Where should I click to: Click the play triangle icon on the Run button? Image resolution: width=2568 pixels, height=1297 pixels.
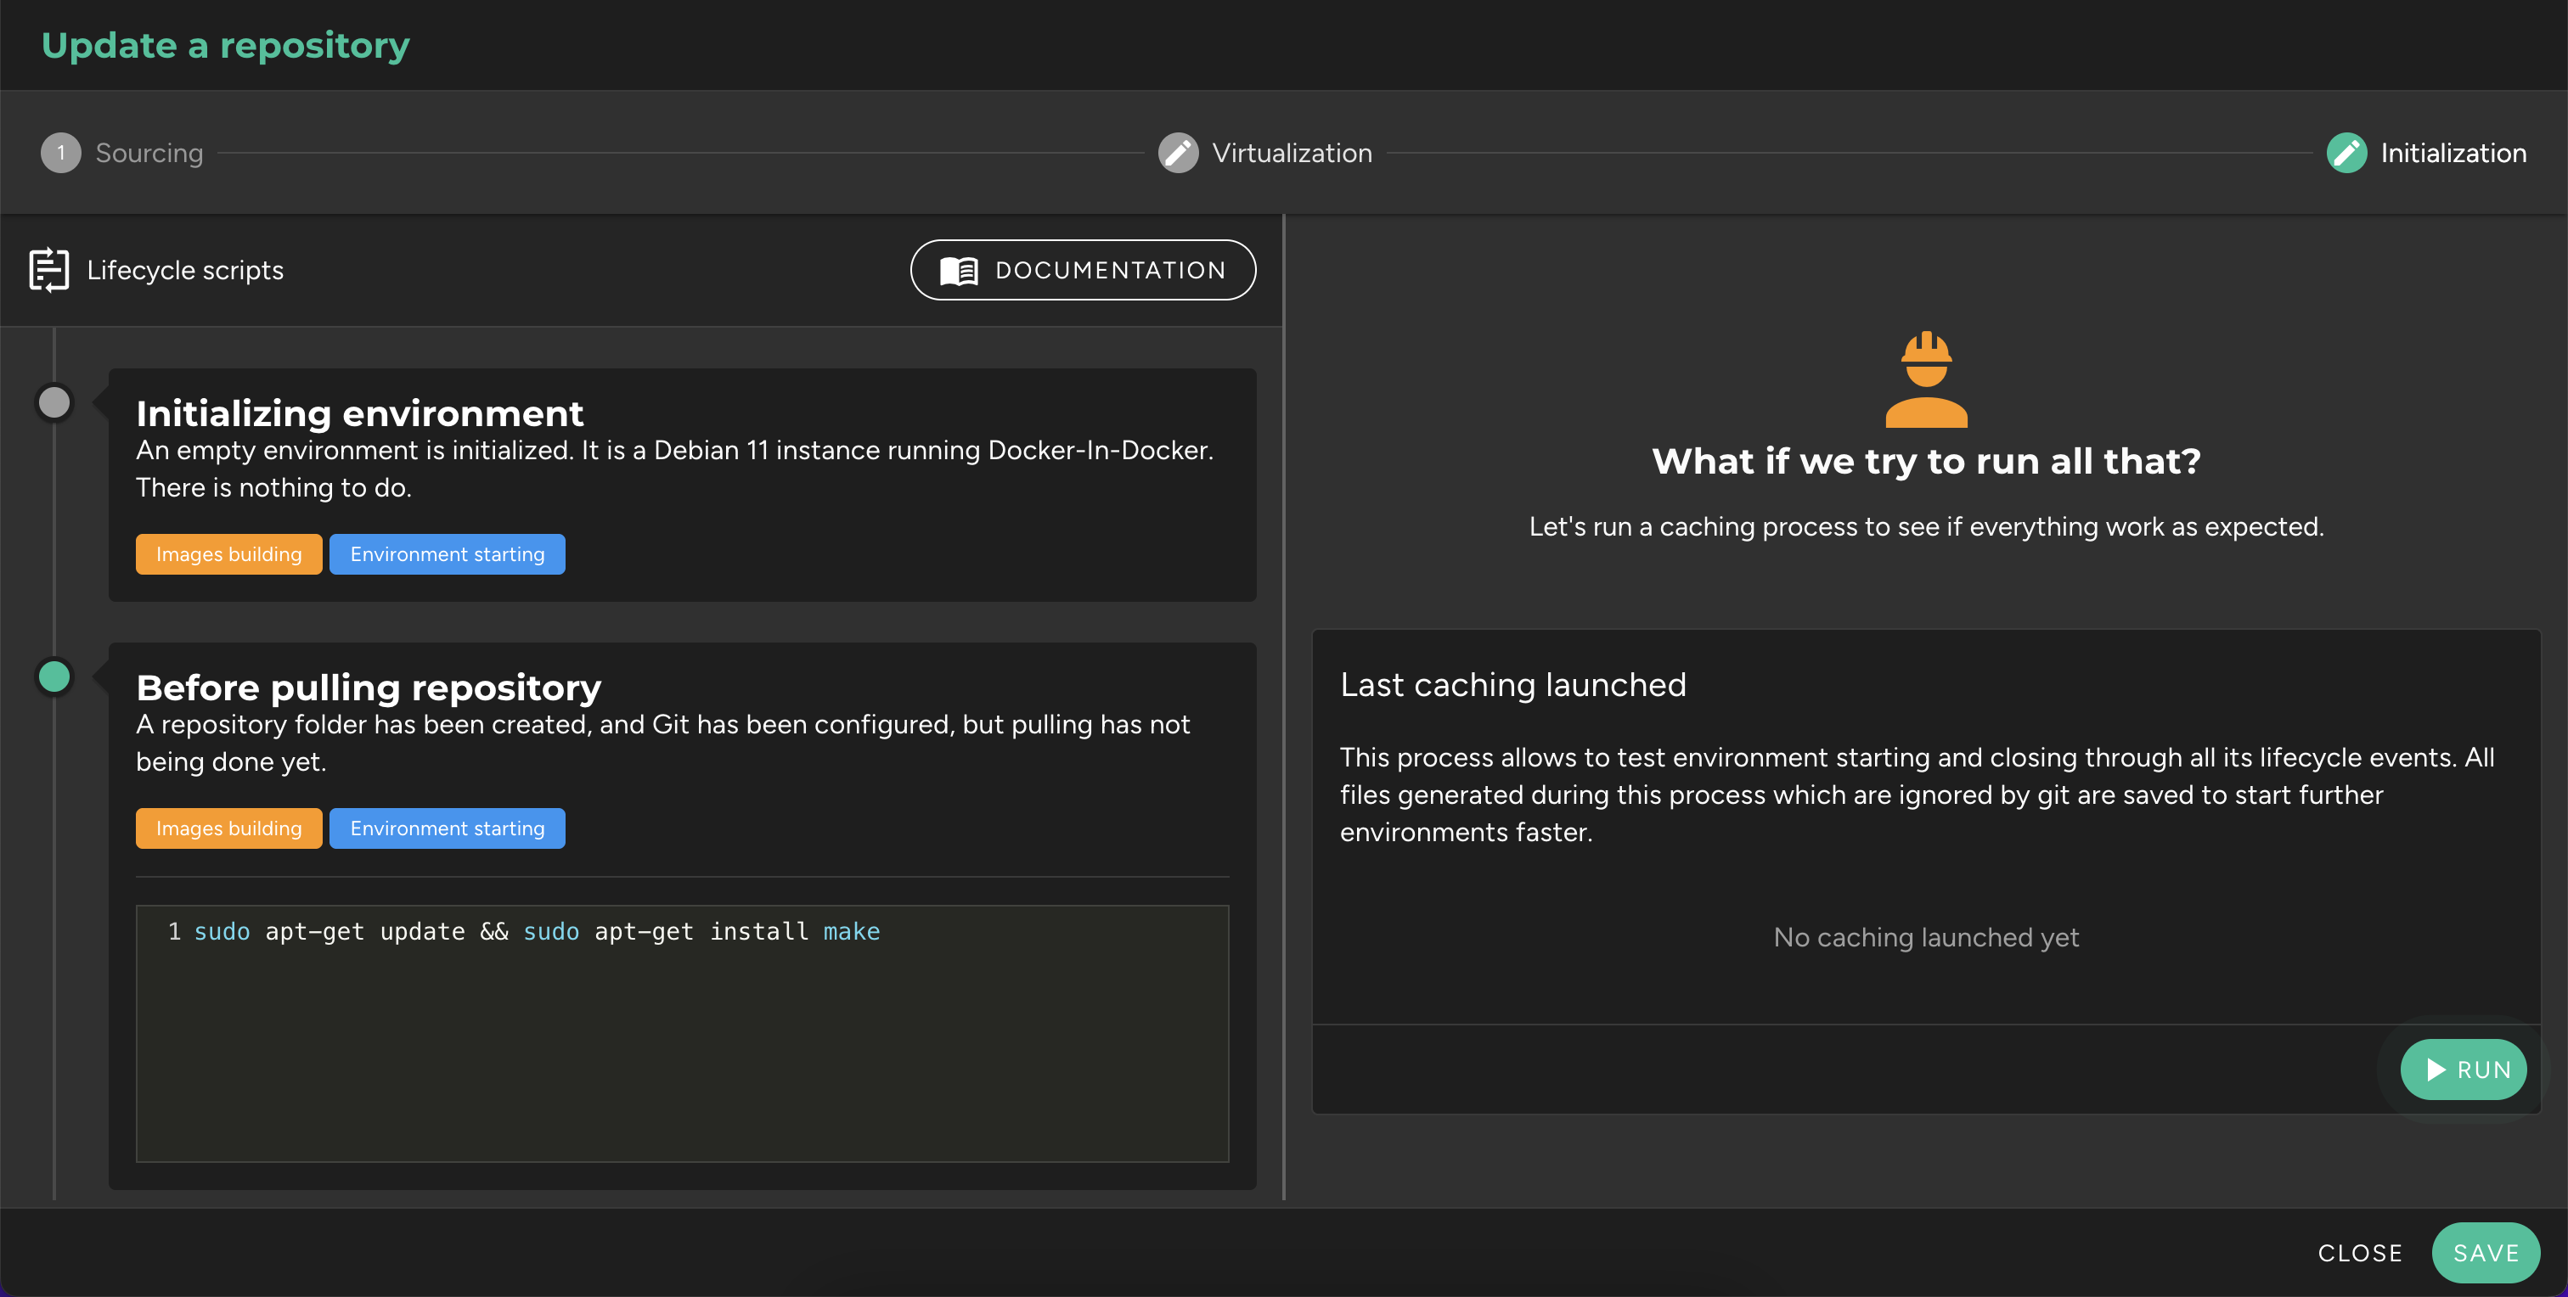point(2436,1070)
